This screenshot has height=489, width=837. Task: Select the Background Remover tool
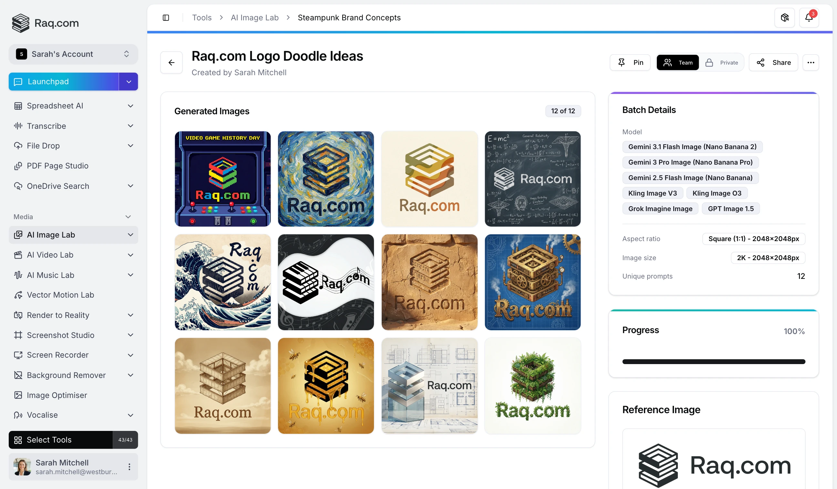point(66,375)
